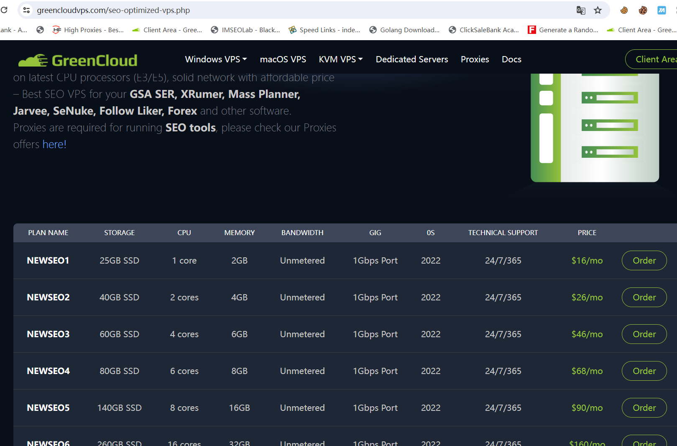Go to Dedicated Servers page
Image resolution: width=677 pixels, height=446 pixels.
(411, 59)
